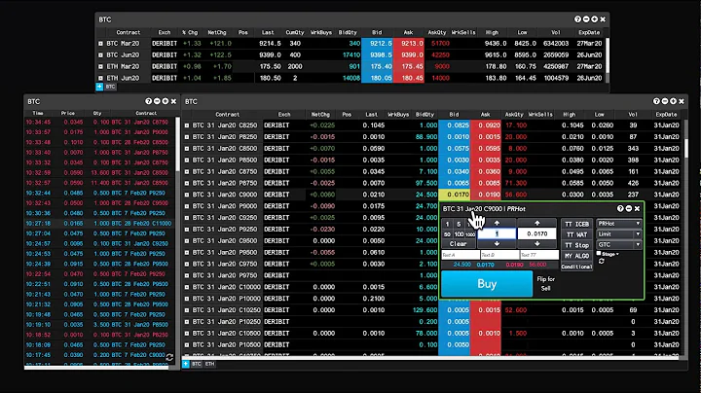Click the highlighted 0.0170 bid for C9000
This screenshot has height=393, width=701.
click(455, 195)
